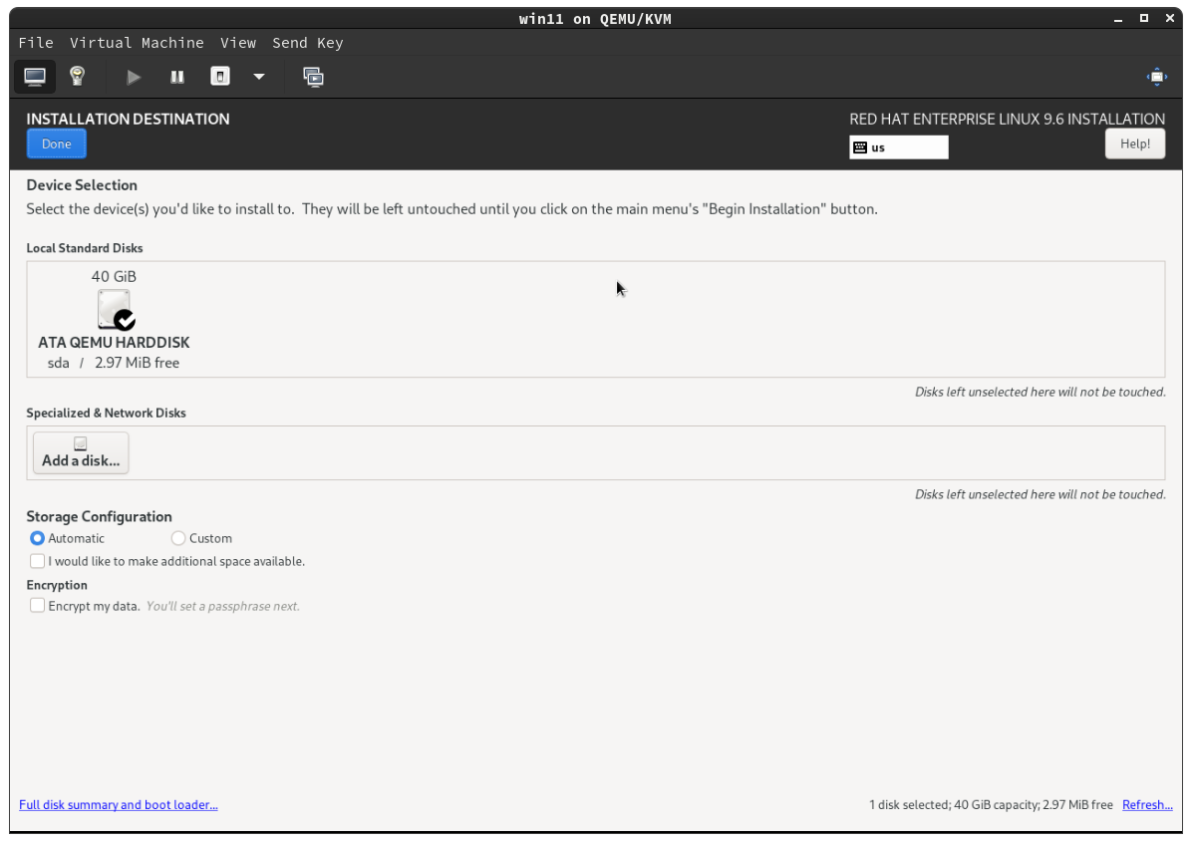Viewport: 1192px width, 843px height.
Task: Select Custom storage configuration
Action: tap(201, 538)
